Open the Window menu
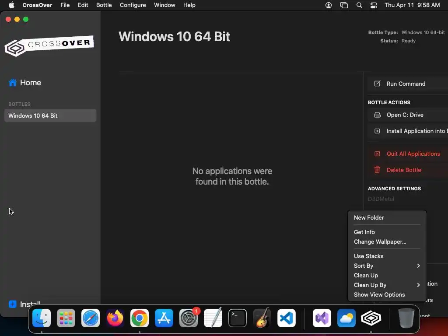The image size is (448, 336). point(164,5)
